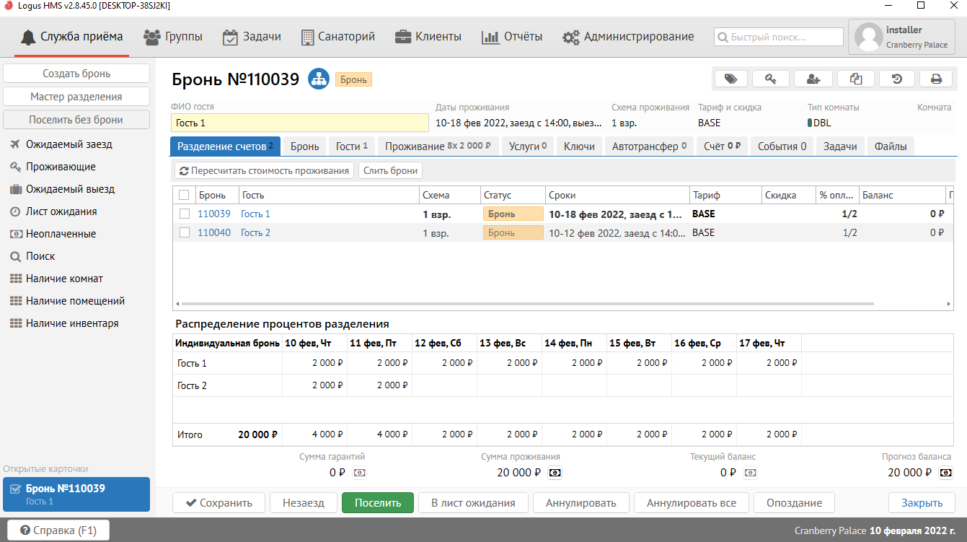The image size is (967, 542).
Task: Click the copy booking icon button
Action: 855,79
